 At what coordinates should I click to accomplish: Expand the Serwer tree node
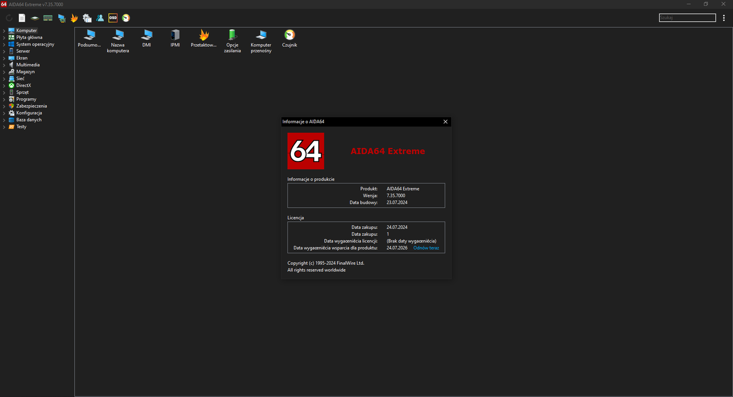click(x=4, y=51)
